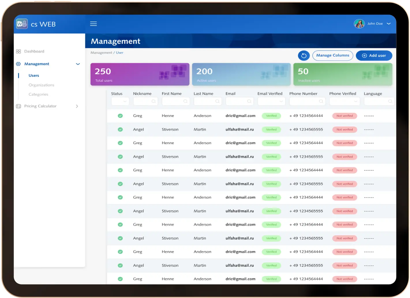
Task: Click the Add user button
Action: point(374,55)
